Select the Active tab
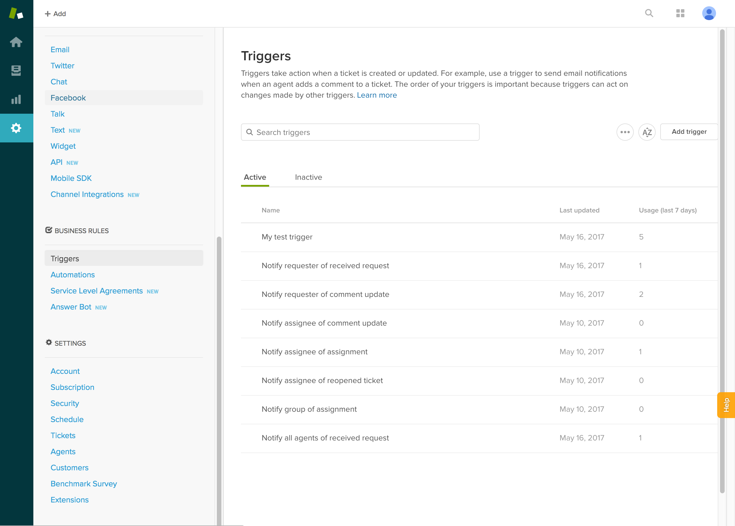735x526 pixels. click(x=255, y=177)
